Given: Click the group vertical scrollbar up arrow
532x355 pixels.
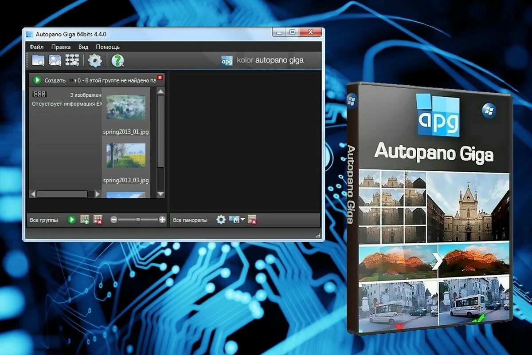Looking at the screenshot, I should (160, 91).
